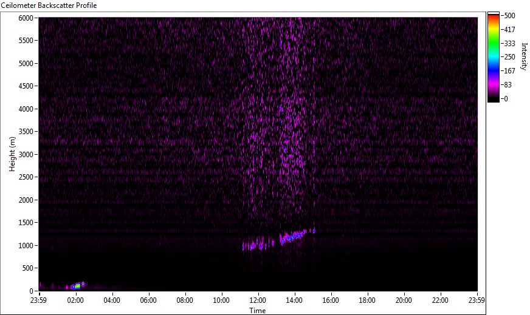Click the Time axis label
Image resolution: width=530 pixels, height=315 pixels.
[x=258, y=310]
